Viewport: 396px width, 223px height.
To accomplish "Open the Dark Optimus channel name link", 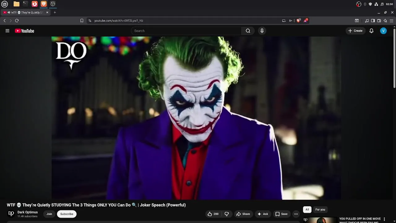I will (28, 212).
